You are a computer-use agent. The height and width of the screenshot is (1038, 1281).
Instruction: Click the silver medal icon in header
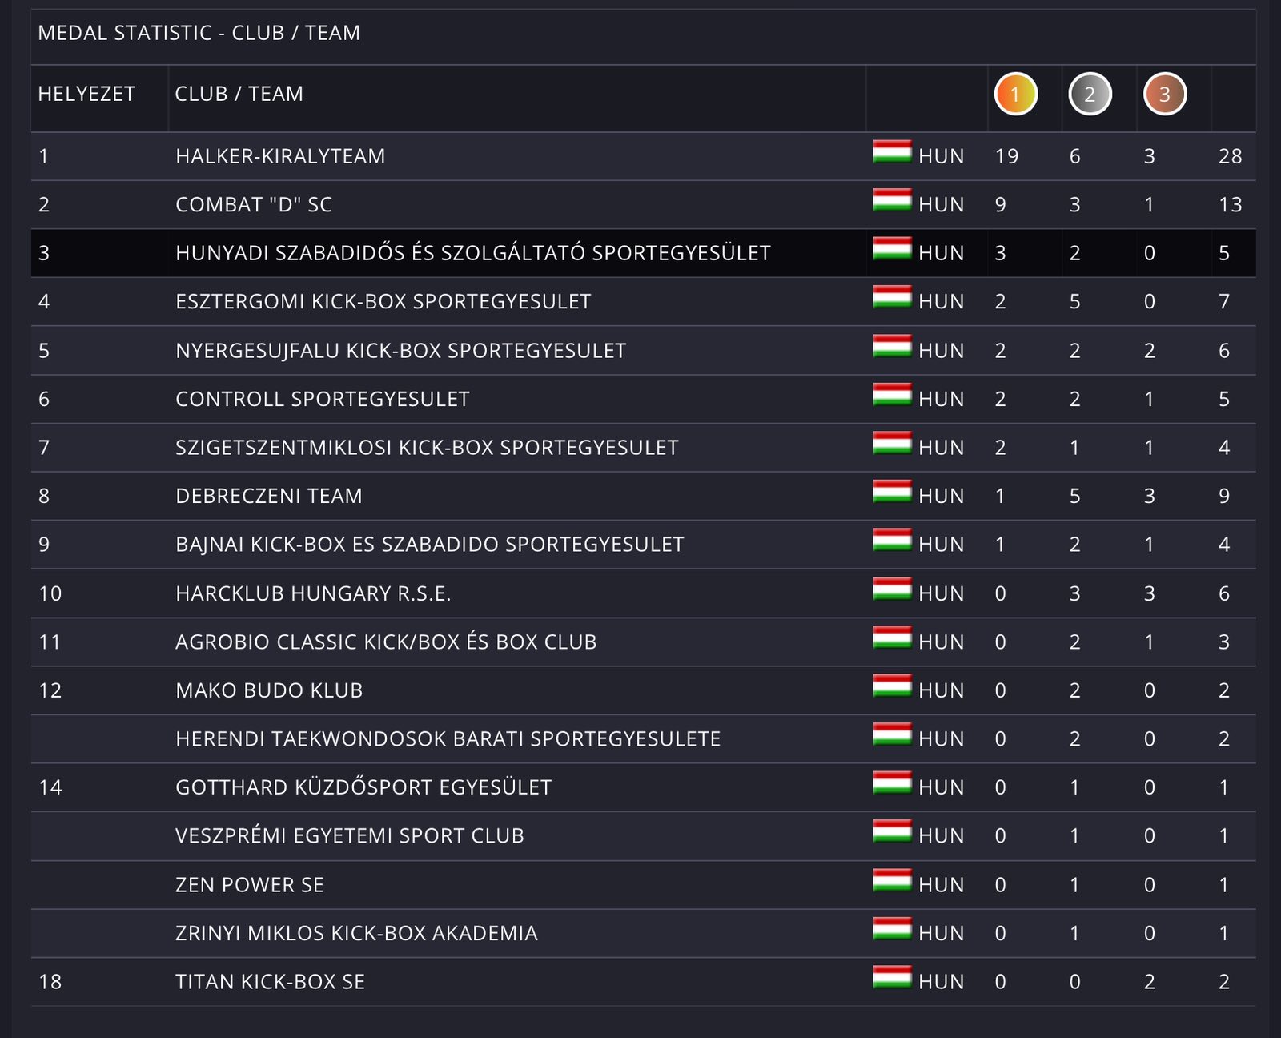1090,94
